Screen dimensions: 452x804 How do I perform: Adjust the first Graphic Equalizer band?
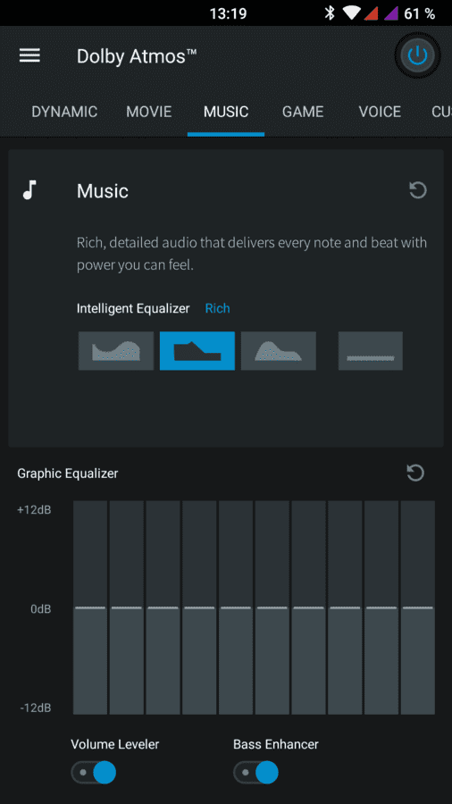(90, 607)
